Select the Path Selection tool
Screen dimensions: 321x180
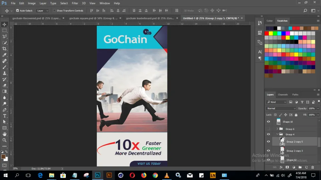4,122
